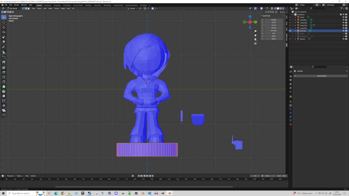
Task: Toggle visibility of the Sphere object
Action: pyautogui.click(x=343, y=39)
